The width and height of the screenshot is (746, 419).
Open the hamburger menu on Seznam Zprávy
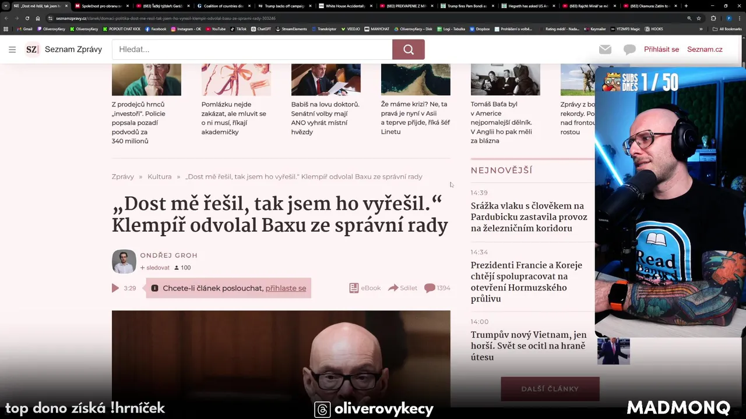(12, 49)
